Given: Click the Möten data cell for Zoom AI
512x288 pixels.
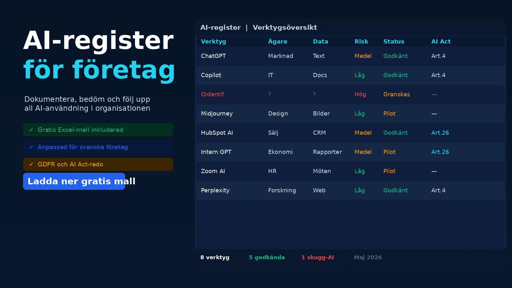Looking at the screenshot, I should coord(322,171).
